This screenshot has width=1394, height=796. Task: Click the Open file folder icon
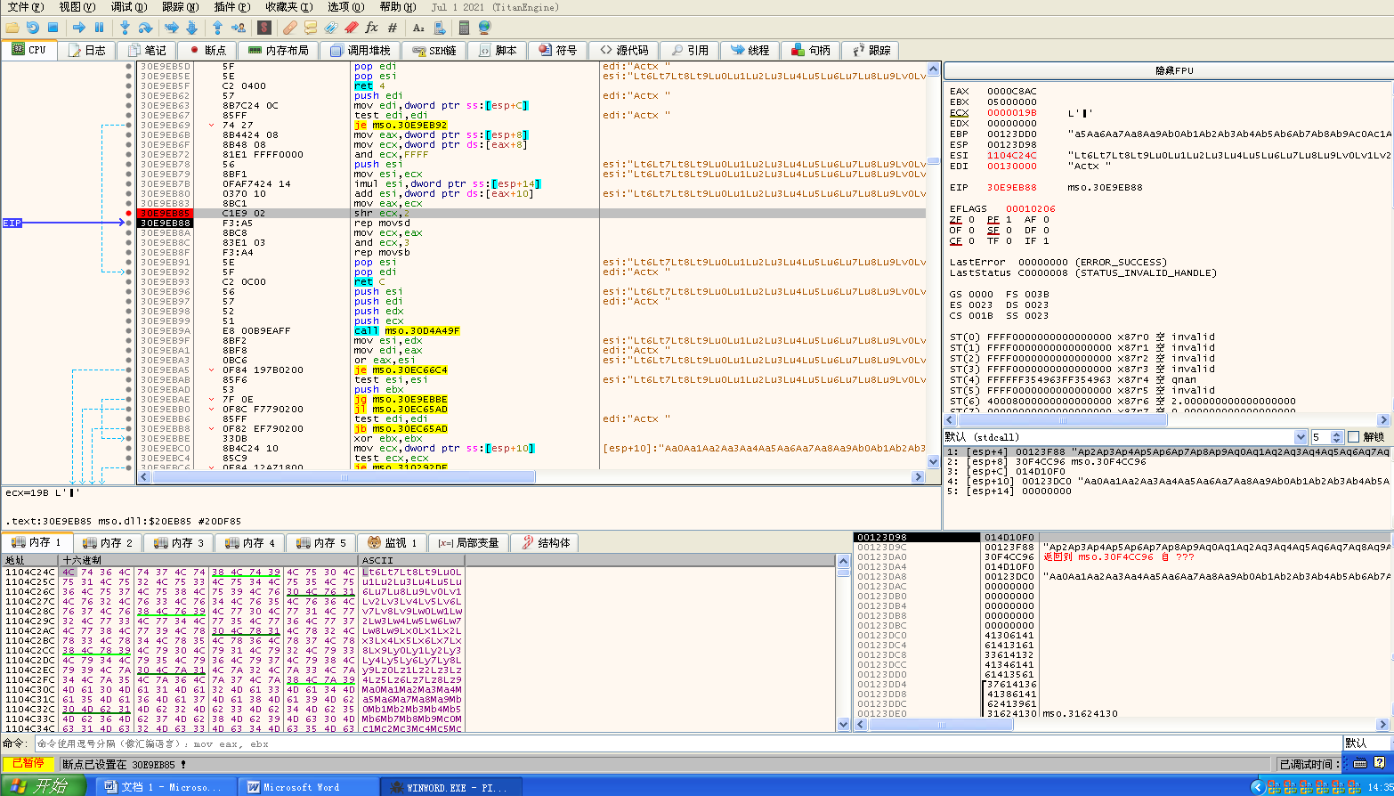(12, 28)
